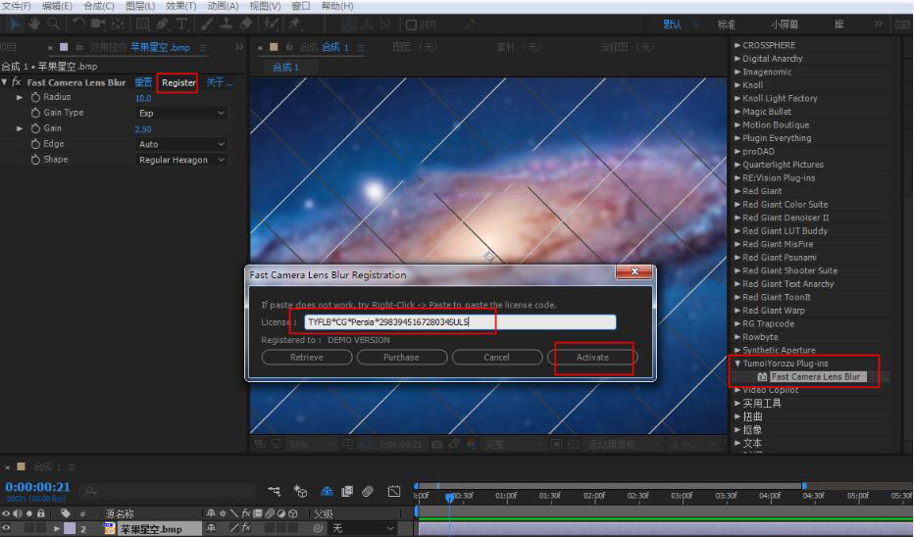Screen dimensions: 914x537
Task: Click the stopwatch next to Gain
Action: click(x=35, y=128)
